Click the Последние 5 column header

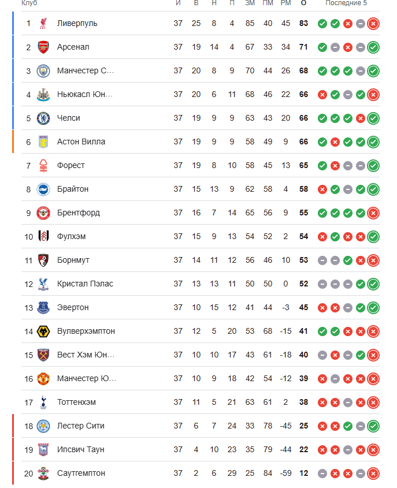tap(346, 3)
